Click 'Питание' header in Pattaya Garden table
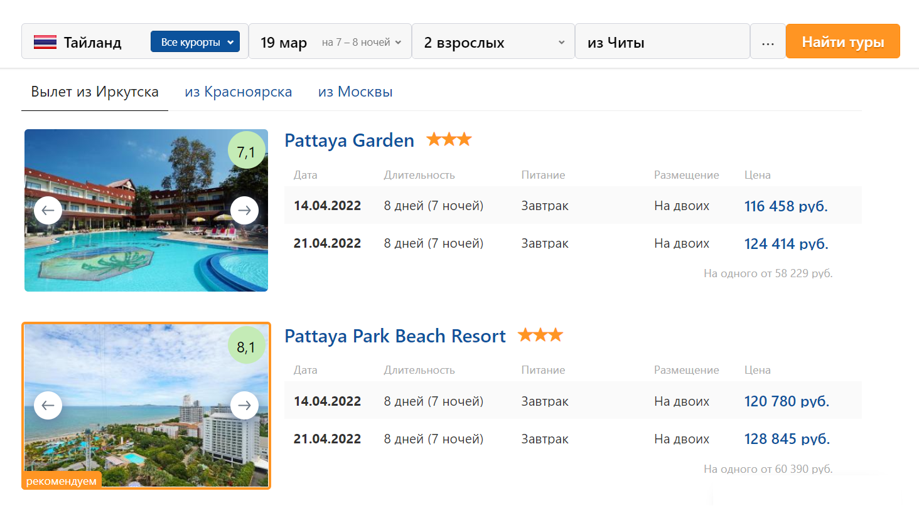This screenshot has width=919, height=523. click(543, 175)
